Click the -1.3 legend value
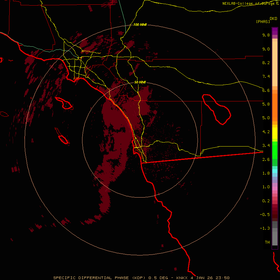 [265, 228]
